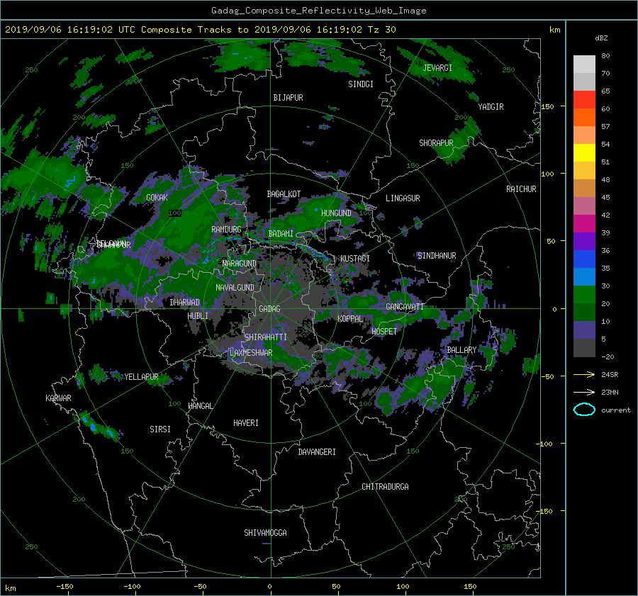The height and width of the screenshot is (596, 638).
Task: Click the JEVARGI city label
Action: pyautogui.click(x=437, y=68)
